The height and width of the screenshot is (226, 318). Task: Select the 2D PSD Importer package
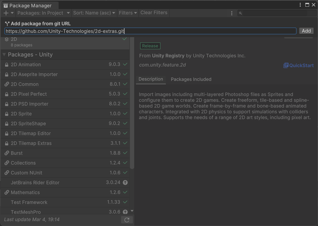coord(65,104)
